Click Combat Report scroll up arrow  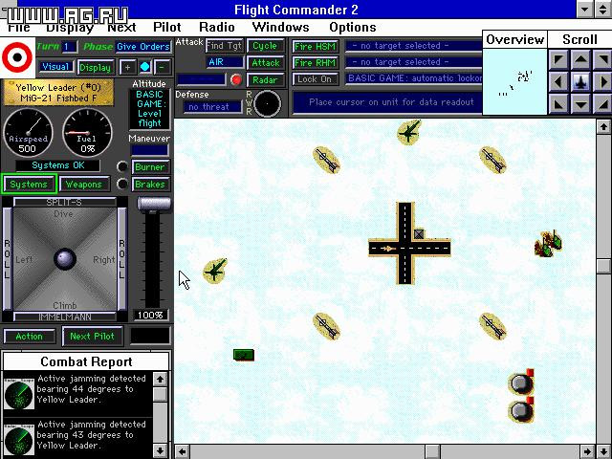click(160, 379)
